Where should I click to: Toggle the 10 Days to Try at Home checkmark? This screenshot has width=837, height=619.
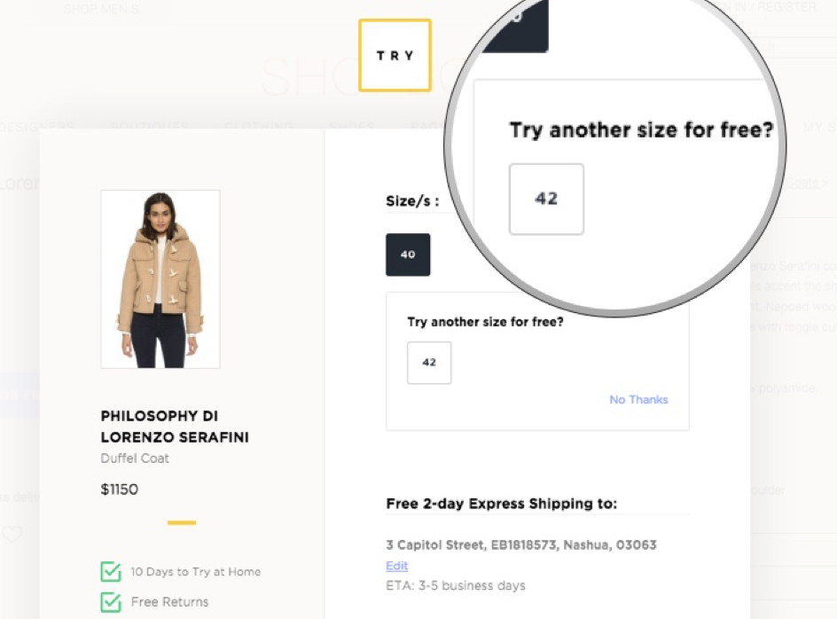111,571
